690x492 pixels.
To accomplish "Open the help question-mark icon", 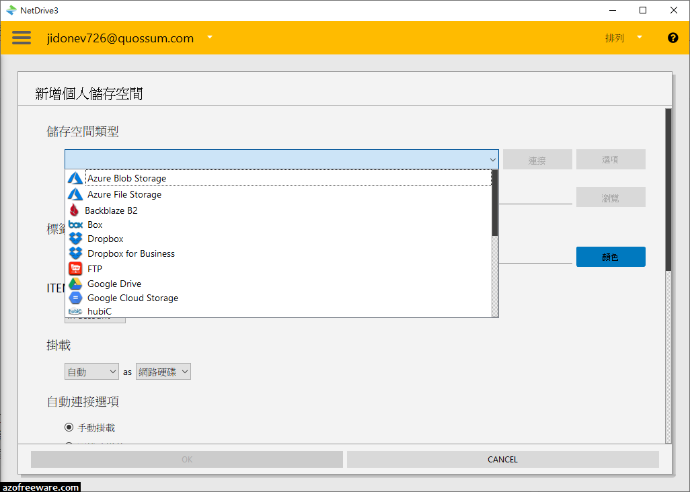I will click(x=673, y=38).
